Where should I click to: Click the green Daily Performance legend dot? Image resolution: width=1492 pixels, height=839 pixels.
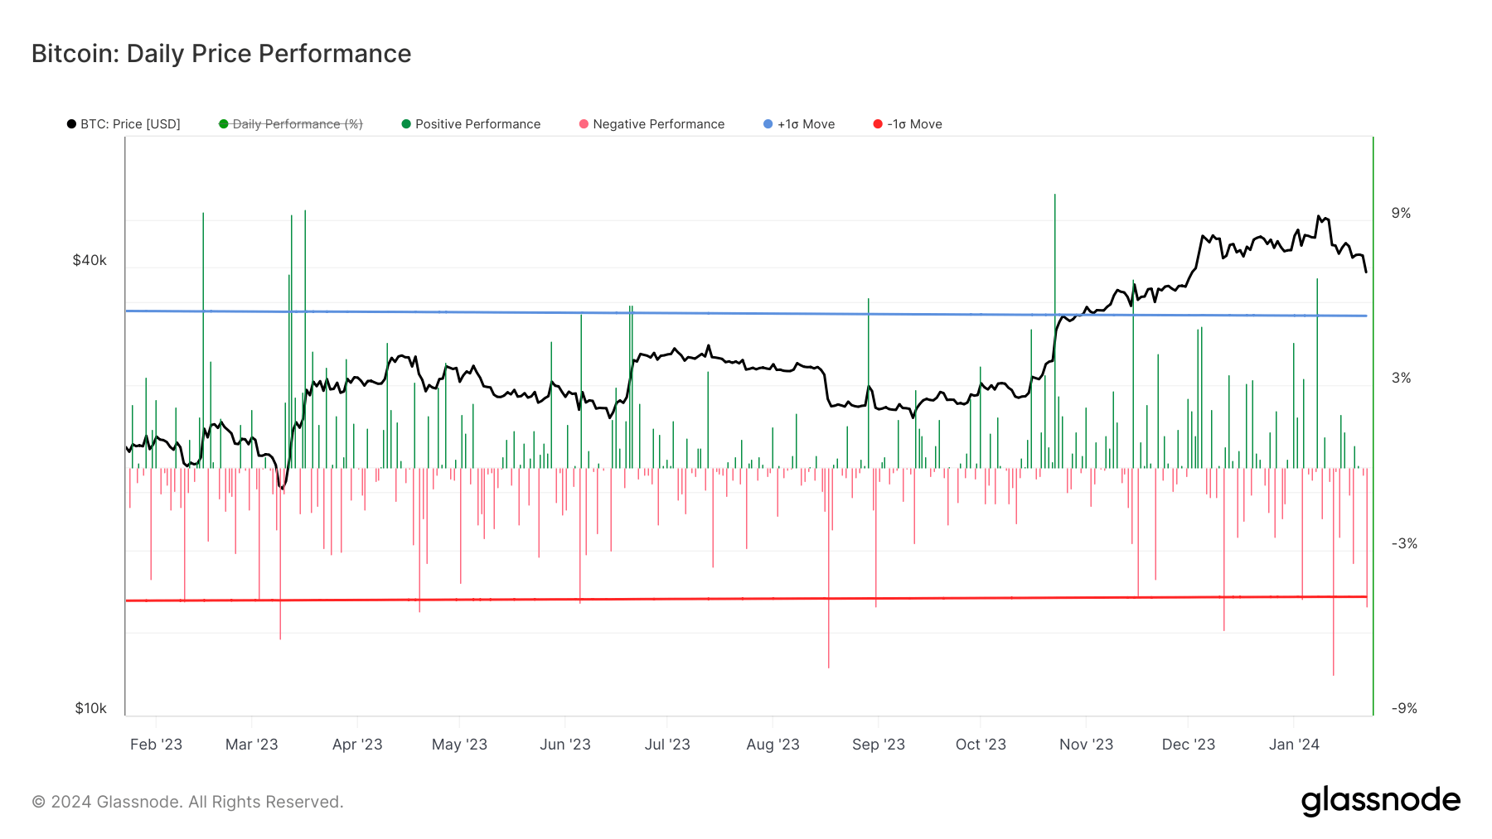point(221,123)
